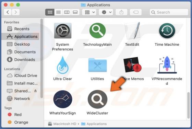Click the Utilities name label

coord(97,79)
